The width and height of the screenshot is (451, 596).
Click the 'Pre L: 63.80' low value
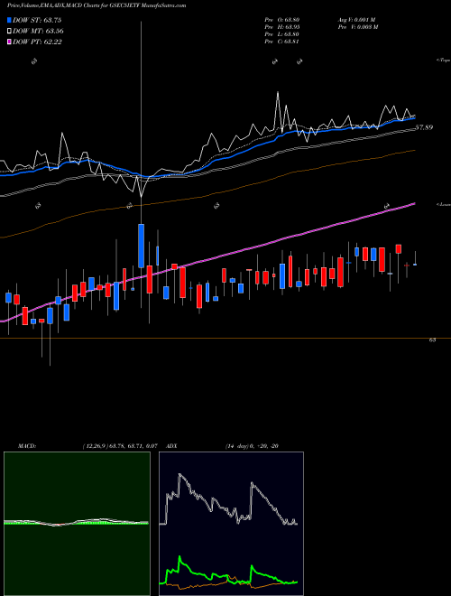[x=282, y=34]
